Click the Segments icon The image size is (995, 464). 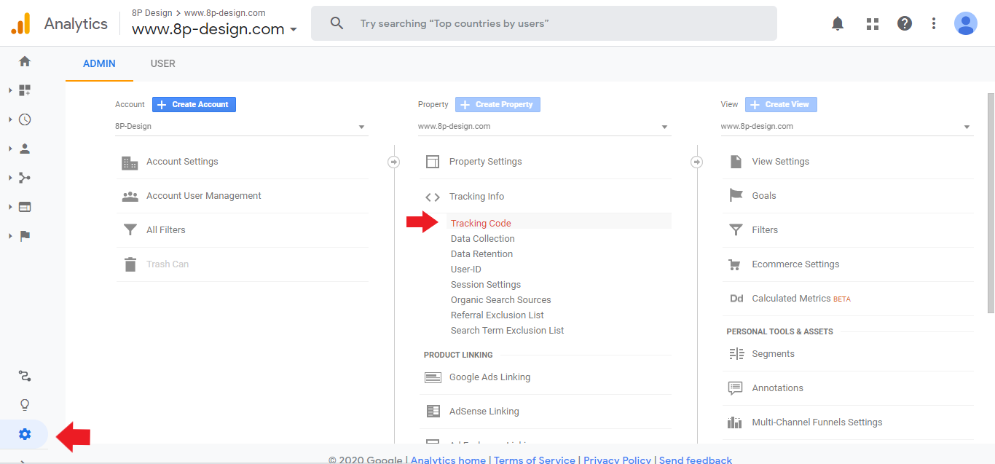pos(736,354)
